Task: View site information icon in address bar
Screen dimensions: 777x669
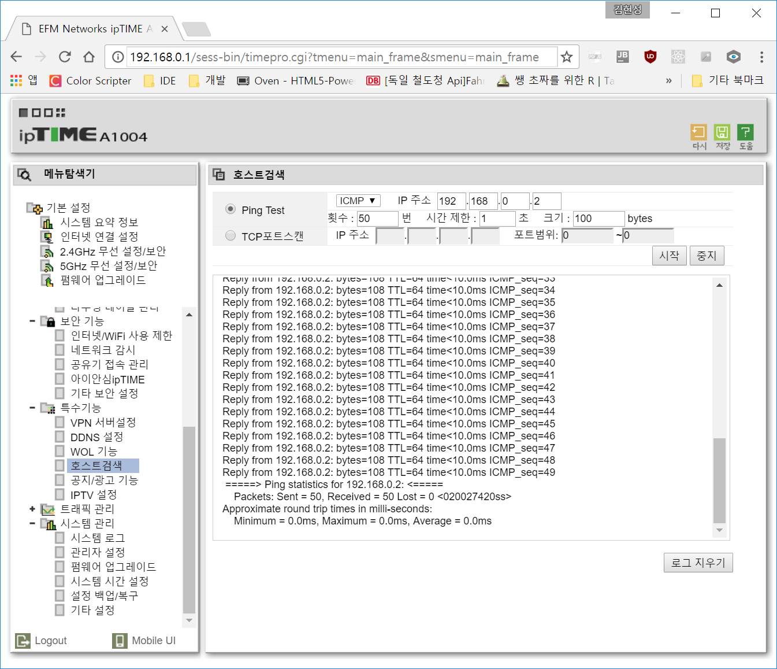Action: click(118, 57)
